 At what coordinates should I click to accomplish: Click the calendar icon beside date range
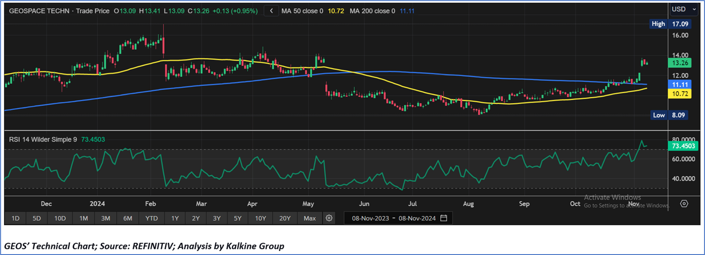[x=444, y=218]
